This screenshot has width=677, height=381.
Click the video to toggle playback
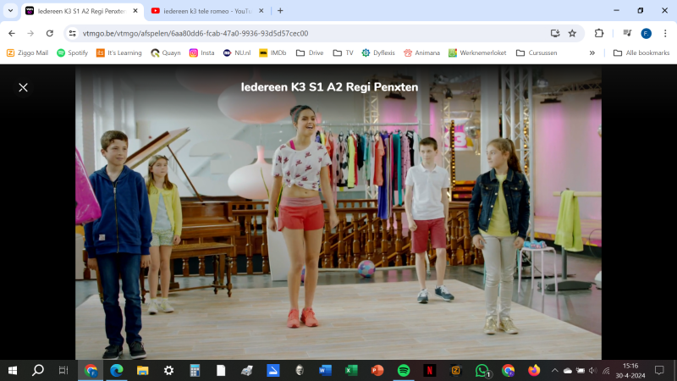(x=338, y=220)
